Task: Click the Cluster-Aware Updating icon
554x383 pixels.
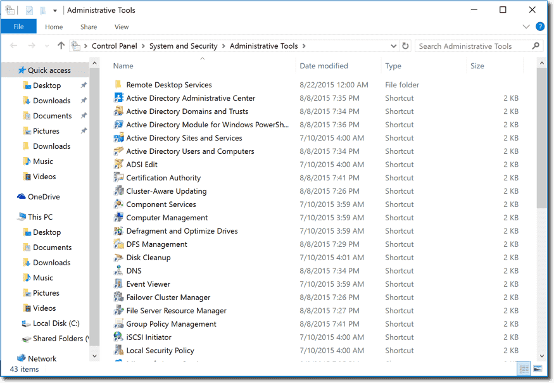Action: (118, 191)
